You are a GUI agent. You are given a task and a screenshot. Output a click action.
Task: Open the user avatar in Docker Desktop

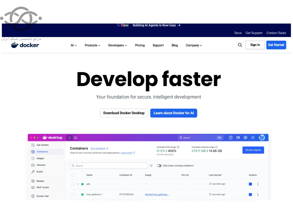(x=262, y=138)
